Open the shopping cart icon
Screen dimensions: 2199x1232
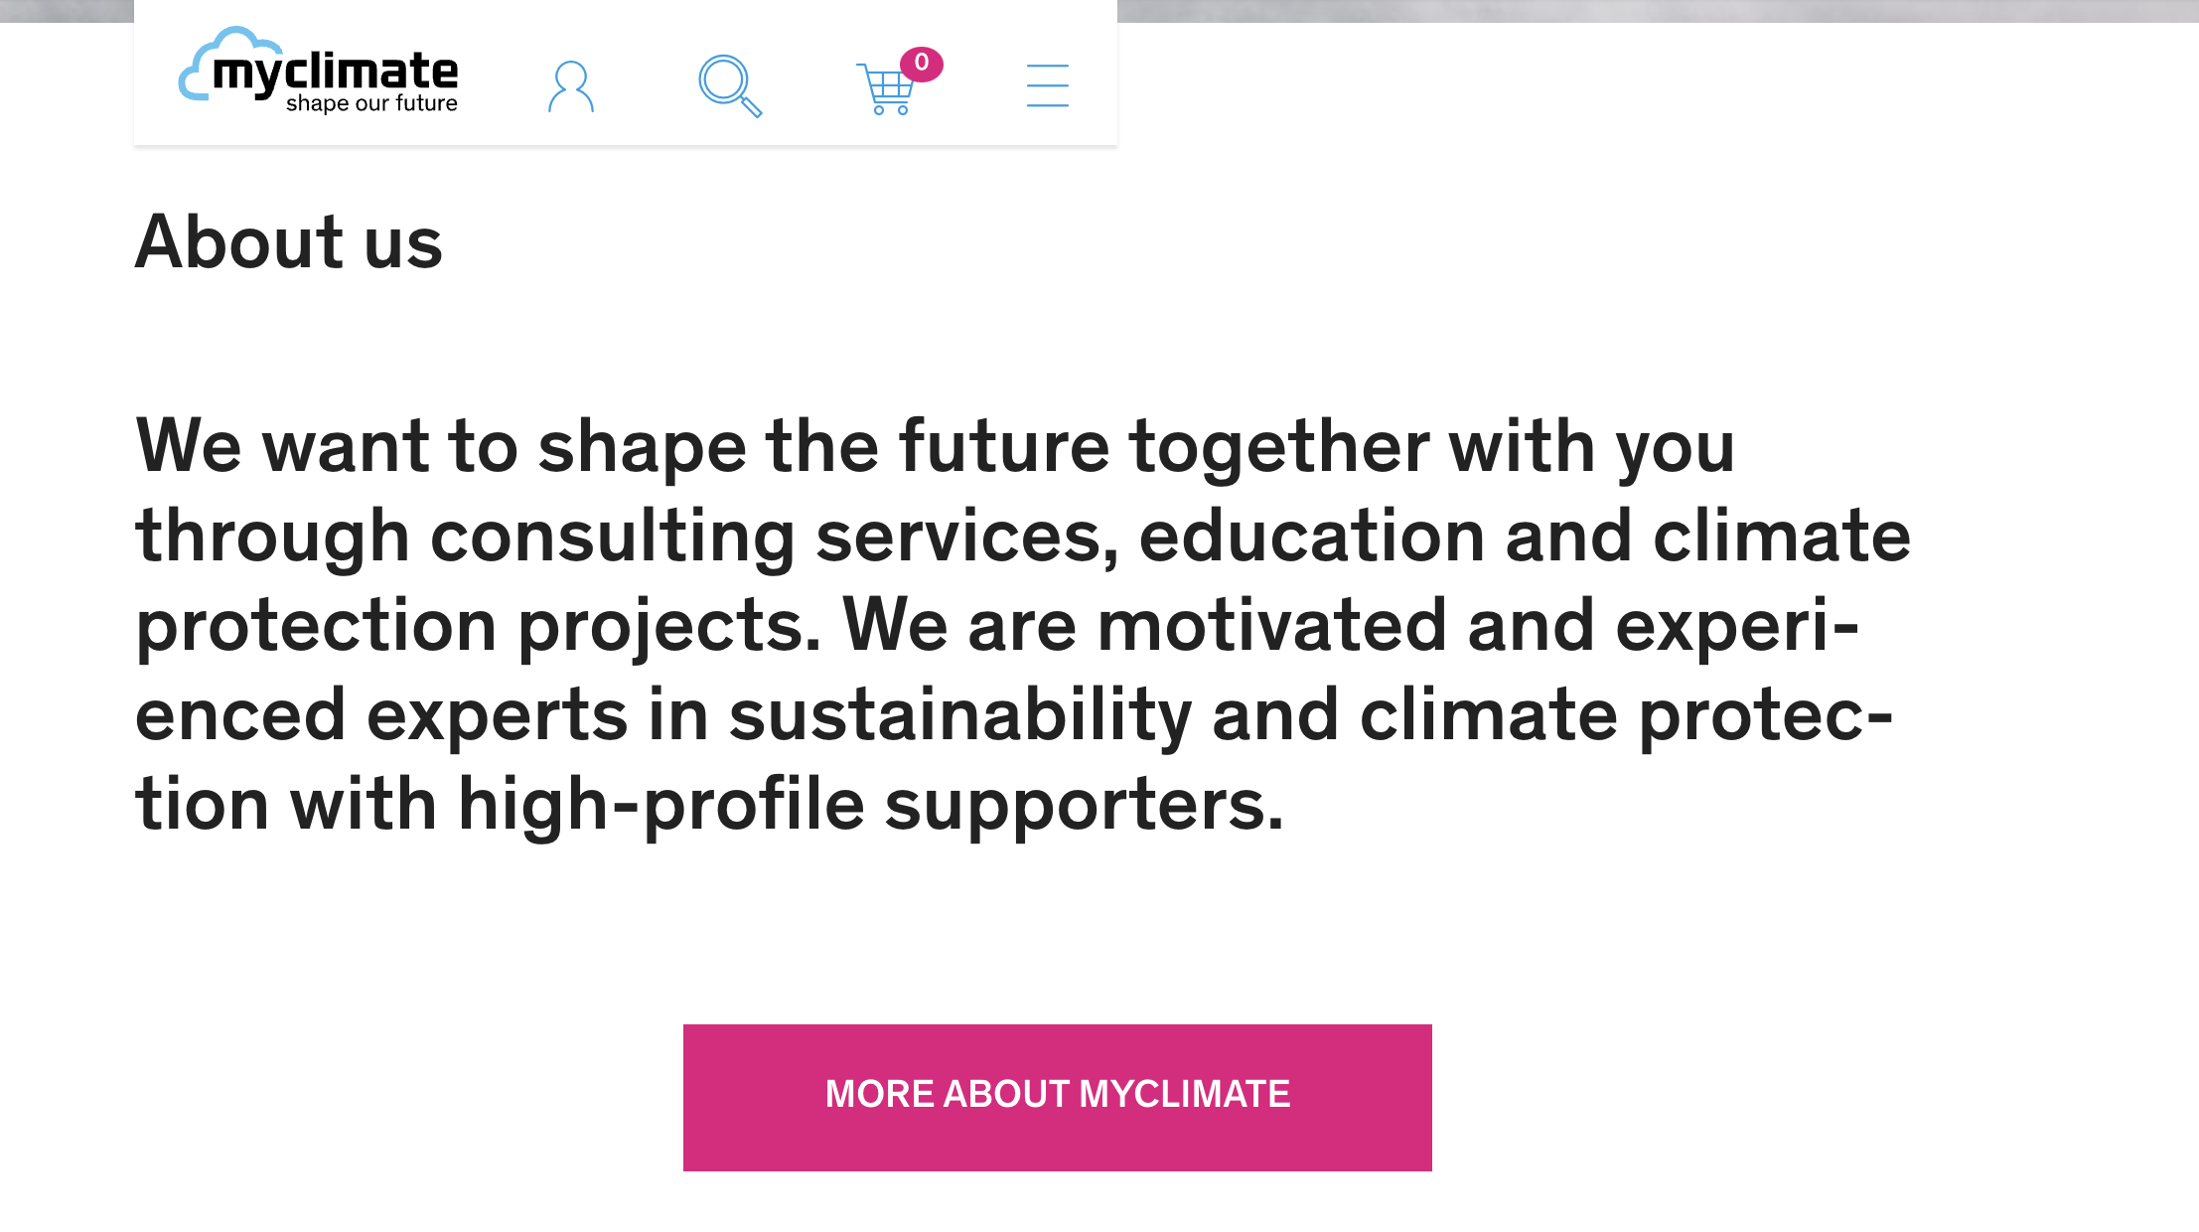(885, 89)
